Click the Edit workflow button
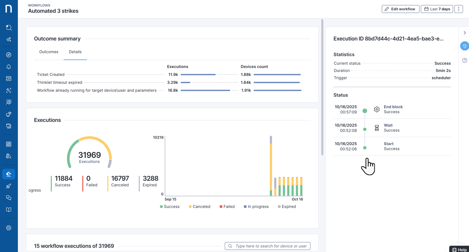 coord(400,9)
